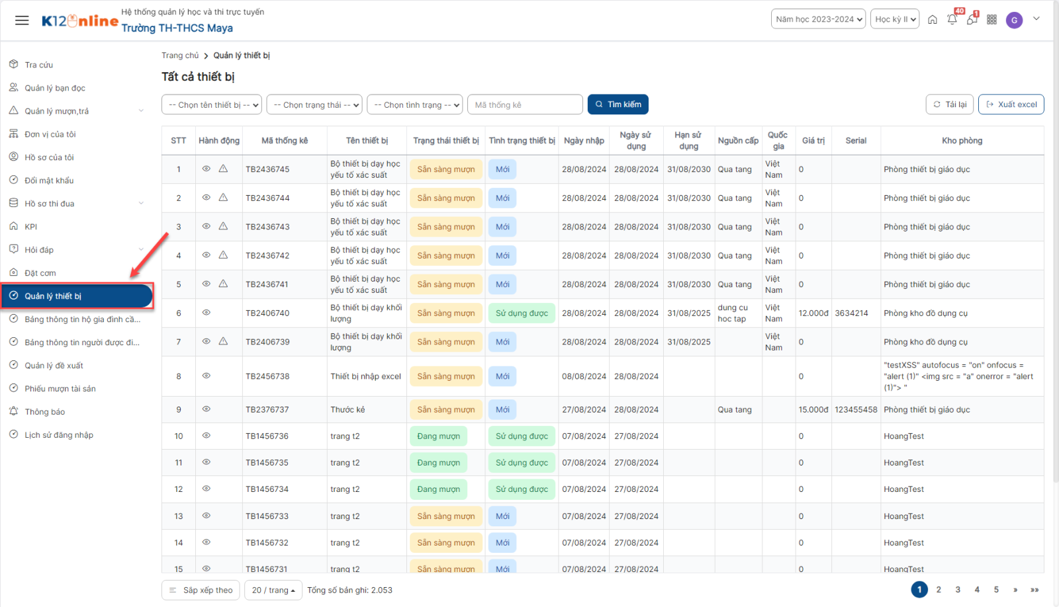View details eye icon for TB2436743

[207, 226]
